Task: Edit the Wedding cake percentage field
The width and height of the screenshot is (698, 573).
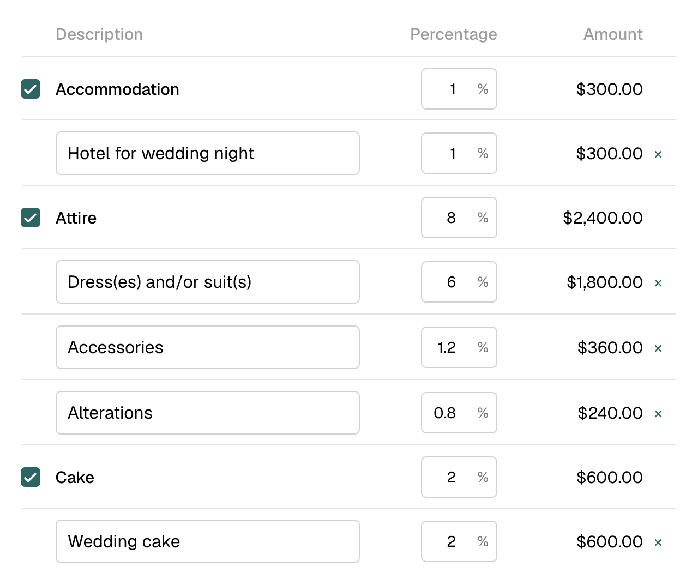Action: tap(459, 541)
